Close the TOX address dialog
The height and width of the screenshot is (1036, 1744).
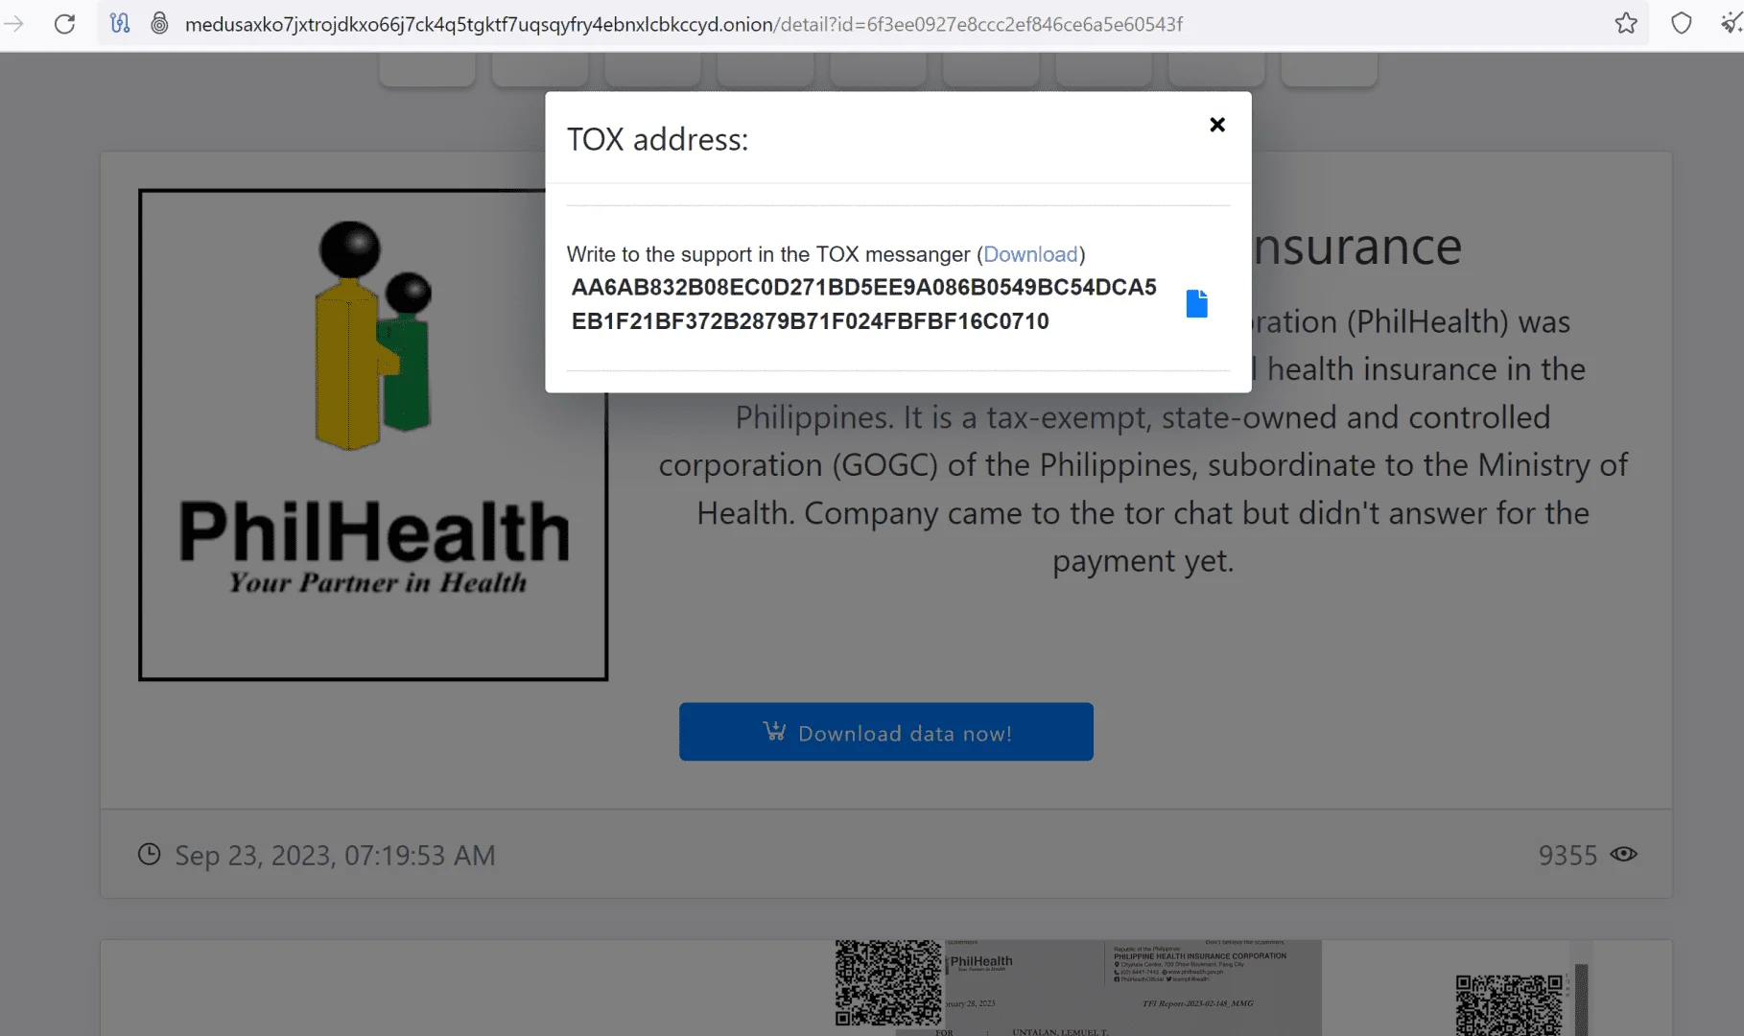pyautogui.click(x=1217, y=125)
